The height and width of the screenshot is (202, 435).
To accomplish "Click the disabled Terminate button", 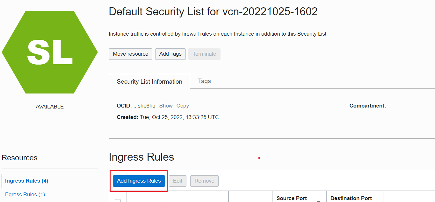I will 204,54.
